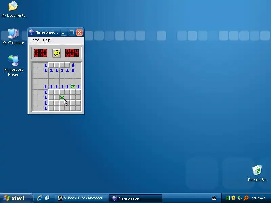Minimize the Minesweeper window

pos(63,32)
